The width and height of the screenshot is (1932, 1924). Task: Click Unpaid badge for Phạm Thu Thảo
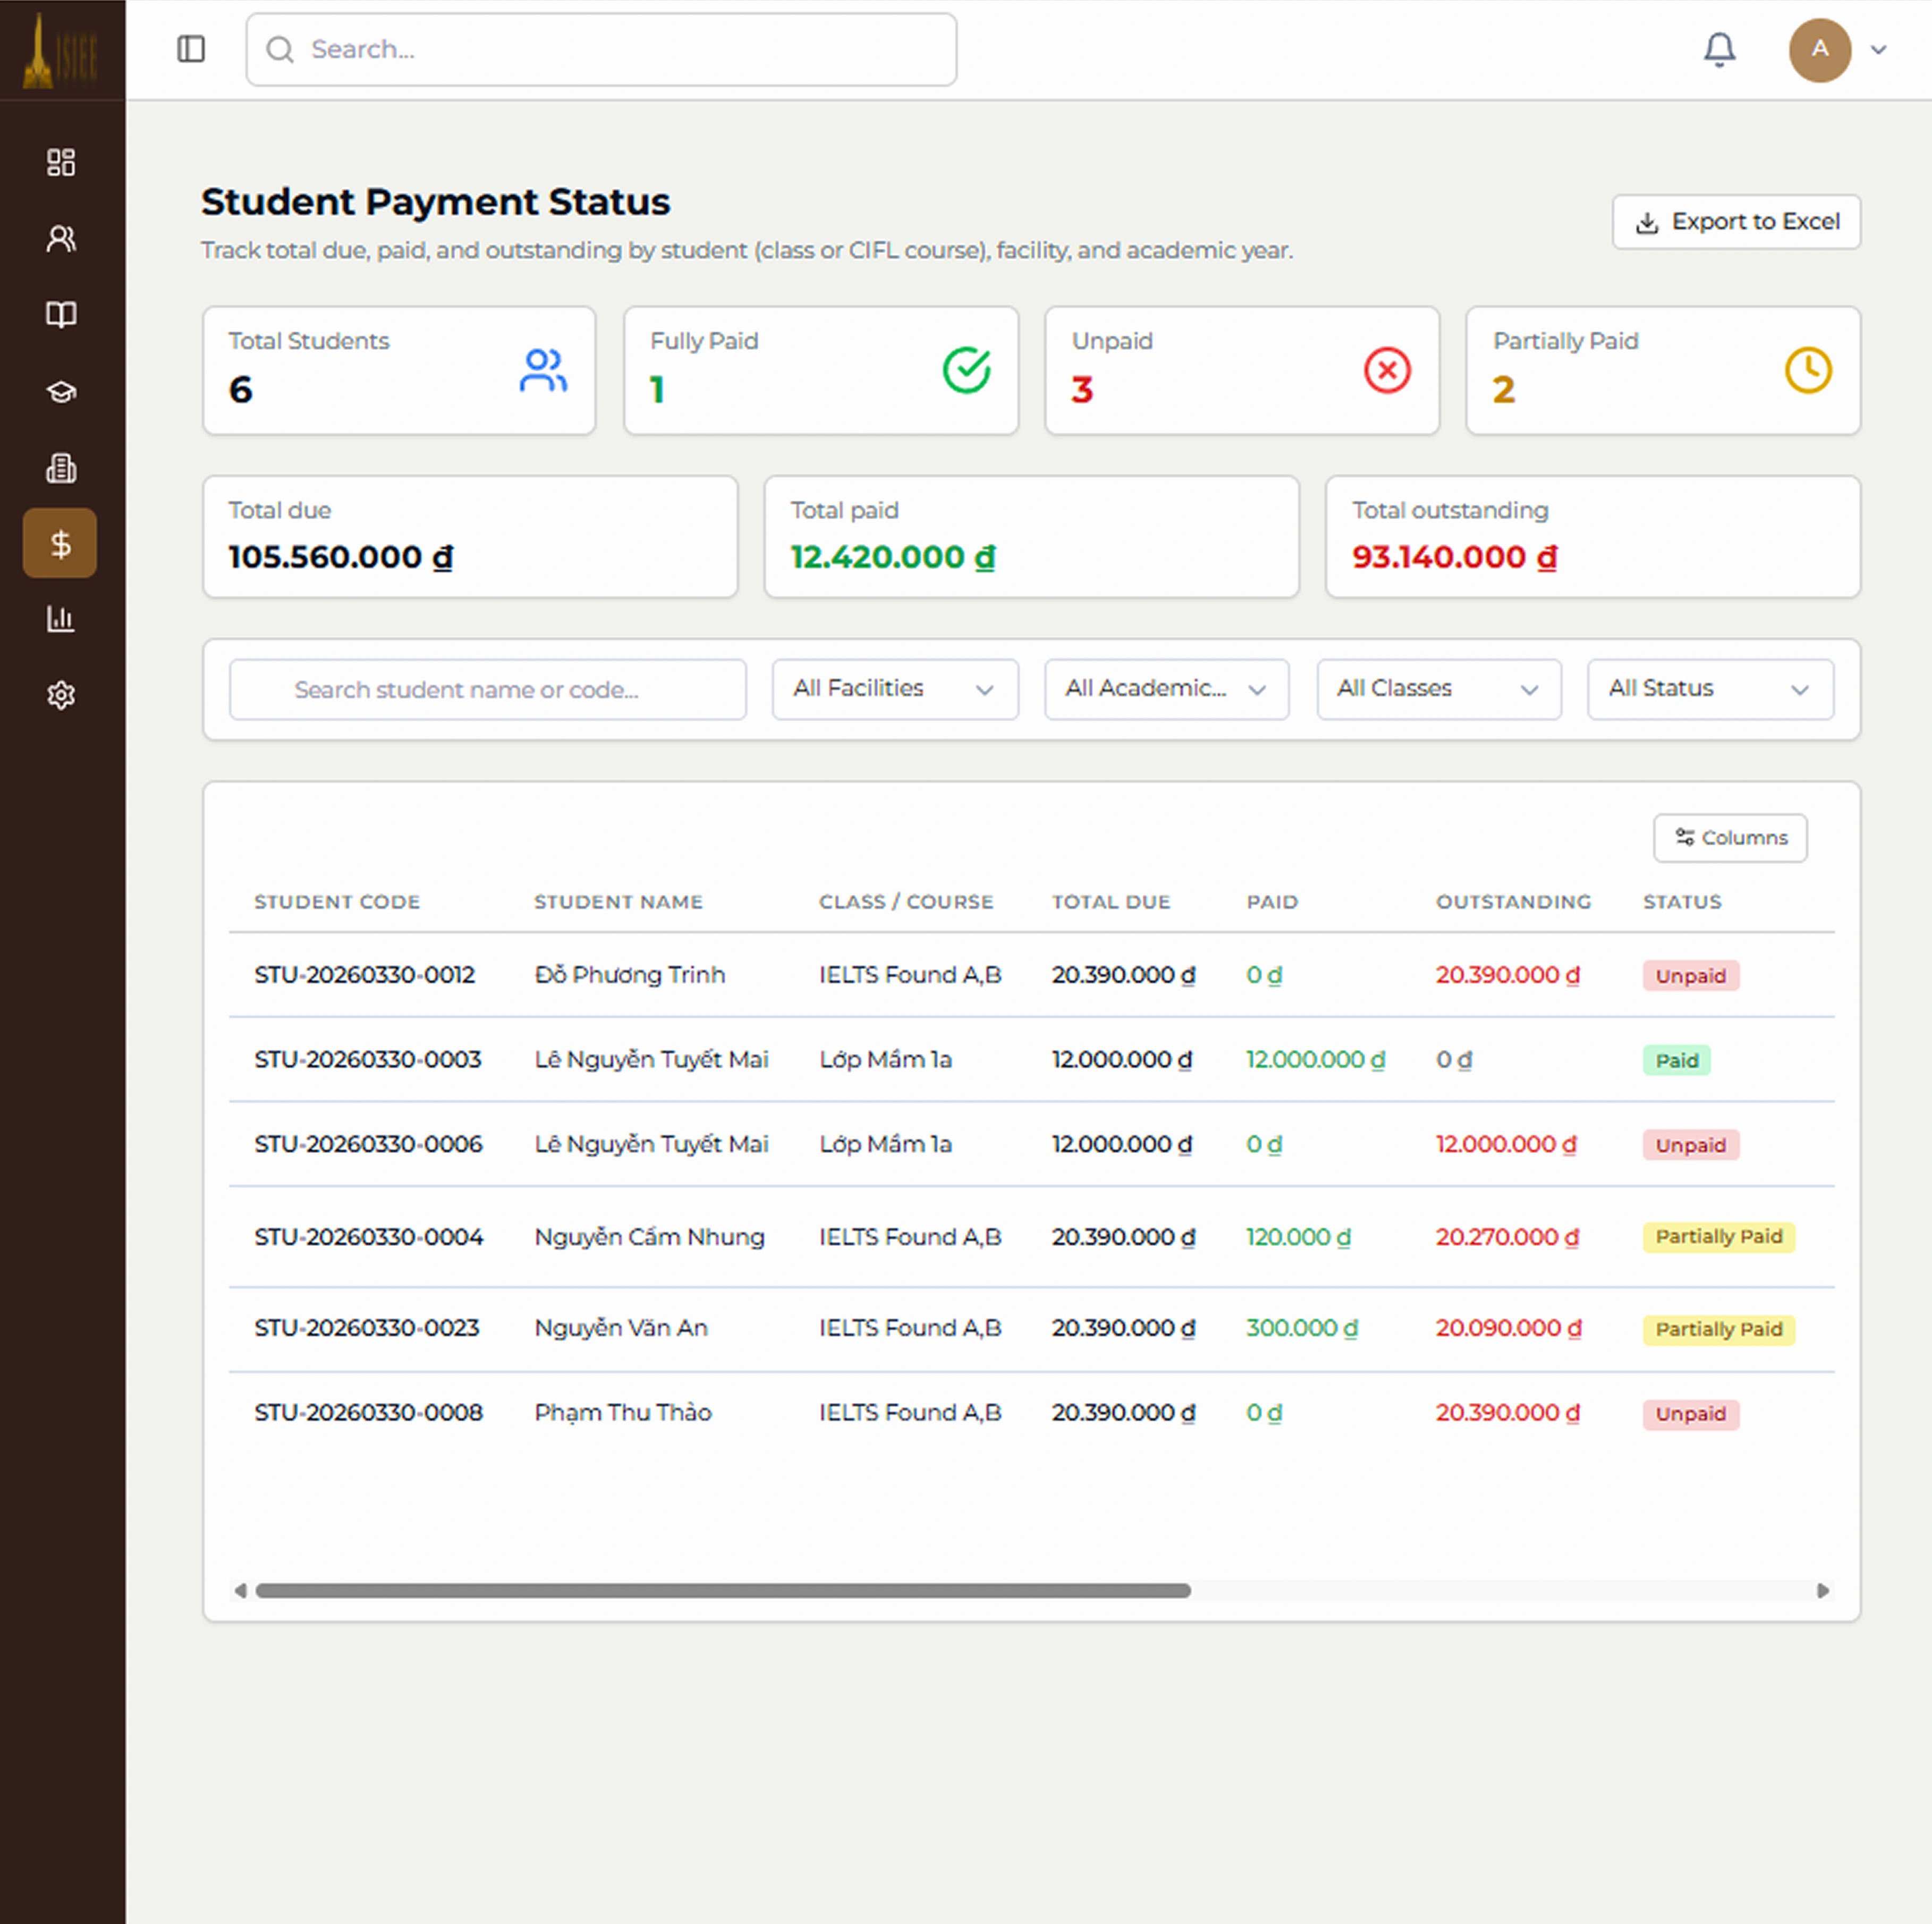point(1690,1414)
